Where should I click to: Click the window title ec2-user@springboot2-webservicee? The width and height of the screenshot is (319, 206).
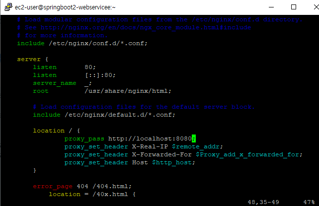coord(65,7)
